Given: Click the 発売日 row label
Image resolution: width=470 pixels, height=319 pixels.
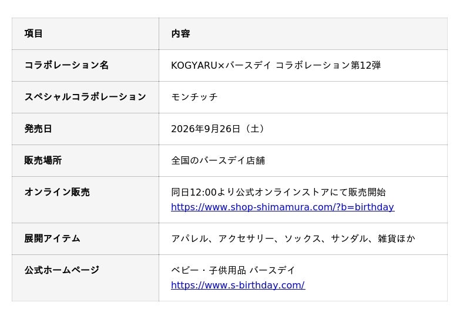Looking at the screenshot, I should pos(38,129).
